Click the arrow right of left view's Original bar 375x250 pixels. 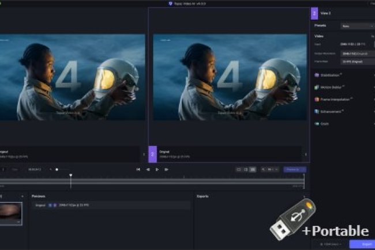[144, 154]
